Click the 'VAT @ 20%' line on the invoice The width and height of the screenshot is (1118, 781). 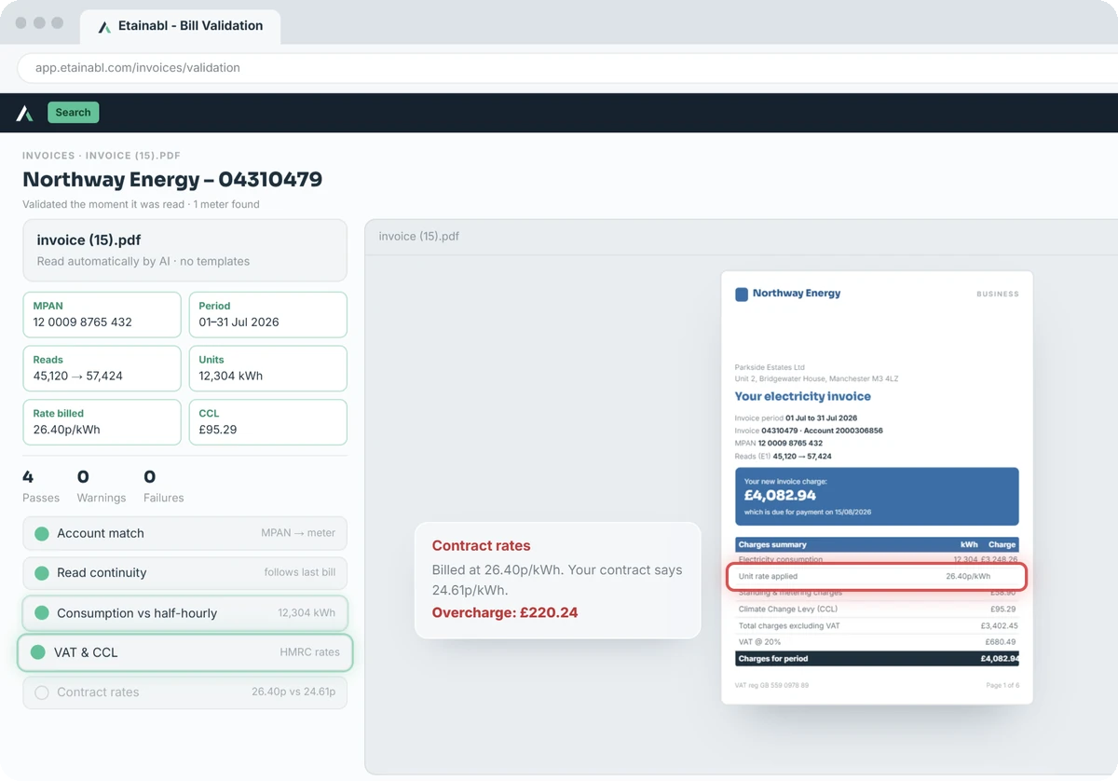tap(877, 642)
